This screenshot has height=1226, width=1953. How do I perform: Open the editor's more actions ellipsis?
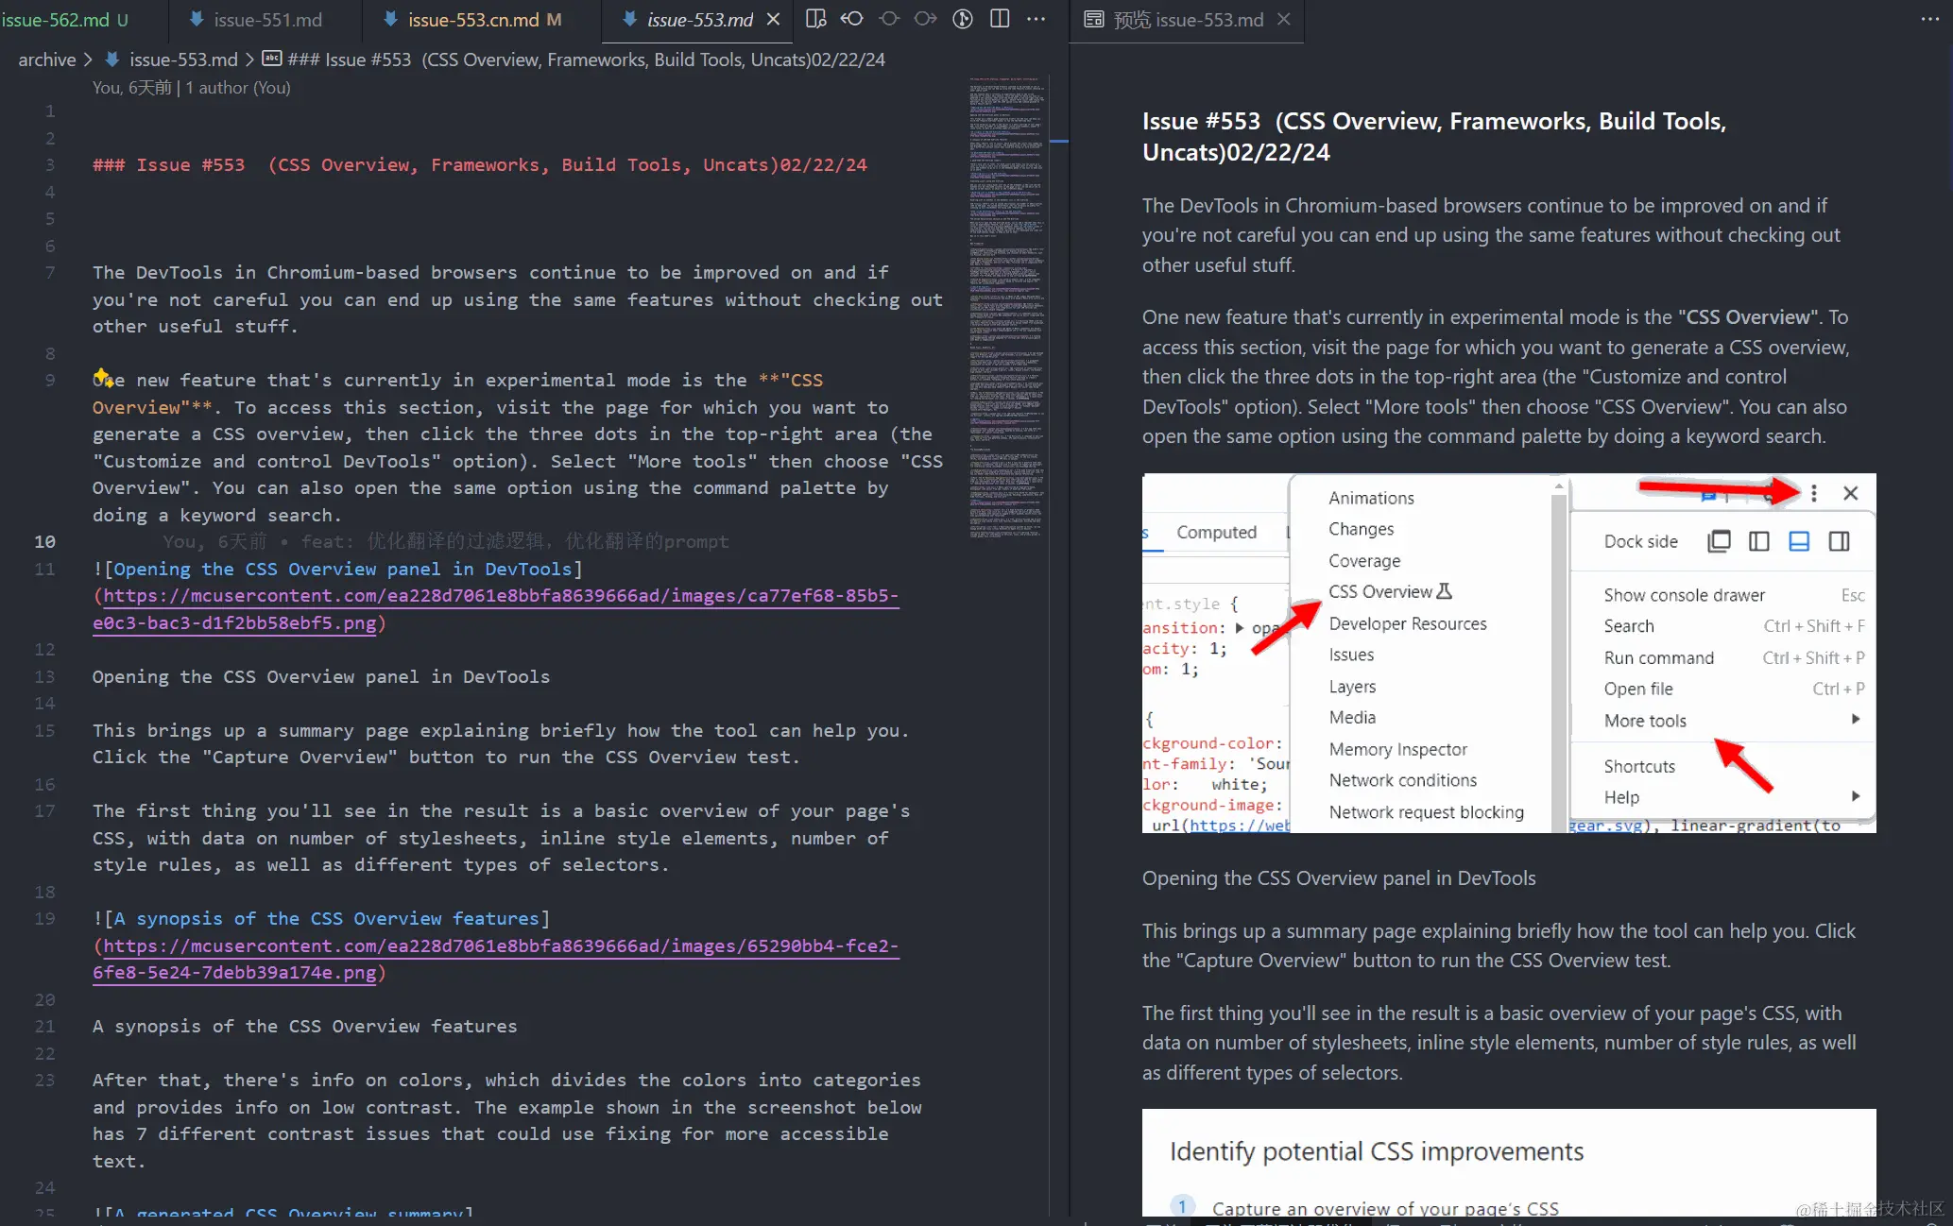coord(1036,19)
